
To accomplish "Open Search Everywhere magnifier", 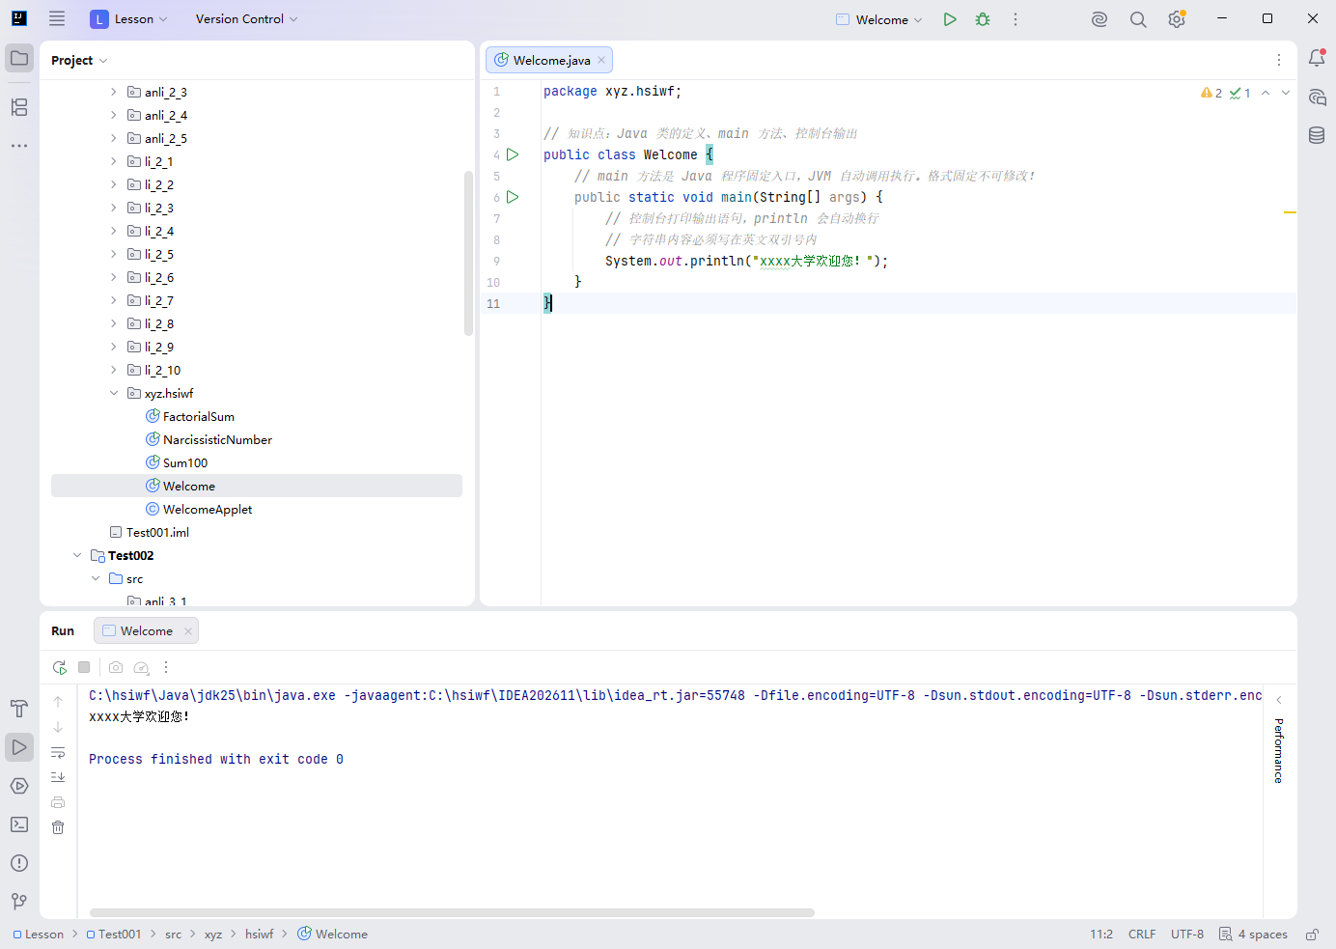I will 1138,19.
